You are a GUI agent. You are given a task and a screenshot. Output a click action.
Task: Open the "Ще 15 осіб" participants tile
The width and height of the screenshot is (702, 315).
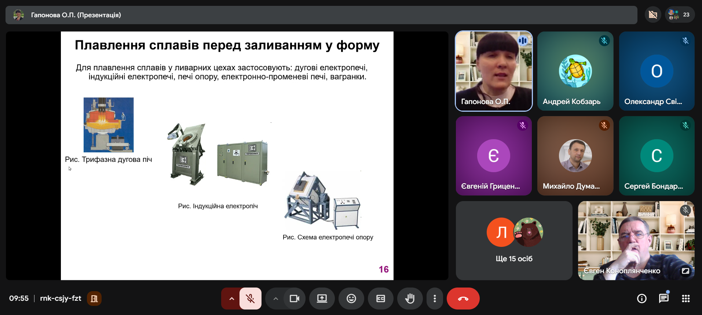(514, 241)
